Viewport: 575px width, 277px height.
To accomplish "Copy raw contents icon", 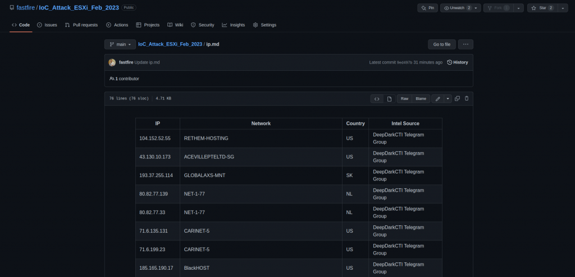I will [457, 99].
